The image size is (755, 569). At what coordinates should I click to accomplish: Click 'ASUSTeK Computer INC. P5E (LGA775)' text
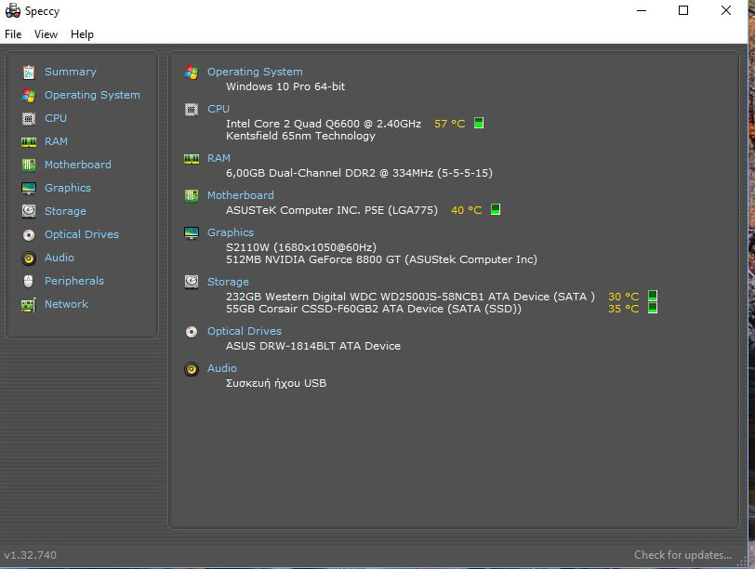pos(332,210)
